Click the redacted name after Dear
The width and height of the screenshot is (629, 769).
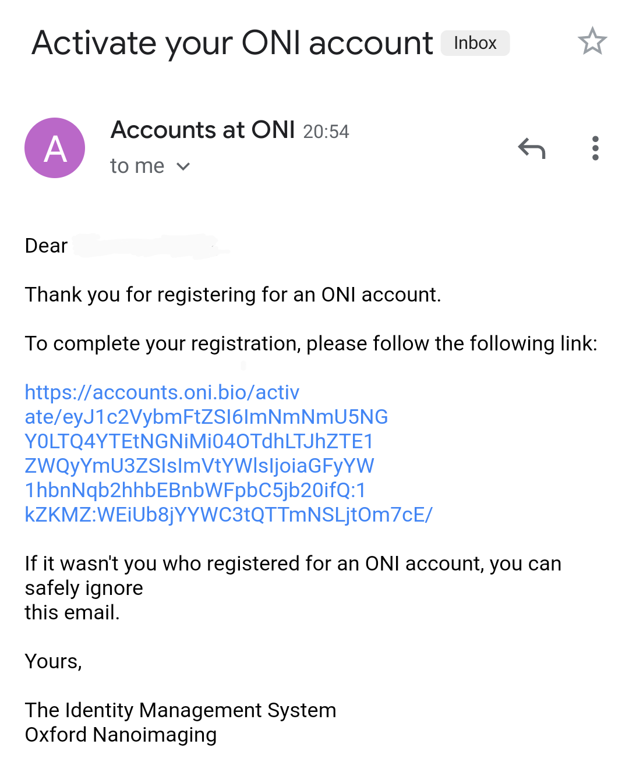151,246
